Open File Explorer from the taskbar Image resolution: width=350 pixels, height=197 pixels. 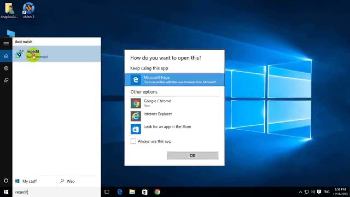[132, 192]
